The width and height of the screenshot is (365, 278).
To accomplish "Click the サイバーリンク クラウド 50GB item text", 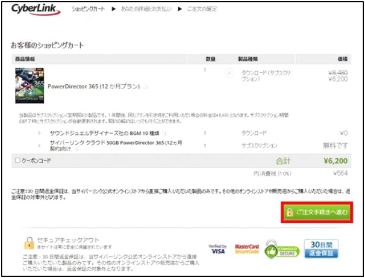I will click(116, 146).
